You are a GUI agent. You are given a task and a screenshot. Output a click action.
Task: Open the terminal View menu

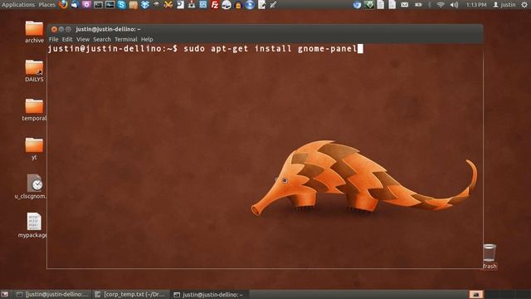click(x=83, y=39)
